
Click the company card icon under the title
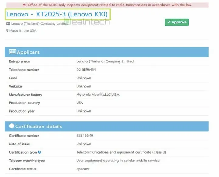click(8, 23)
